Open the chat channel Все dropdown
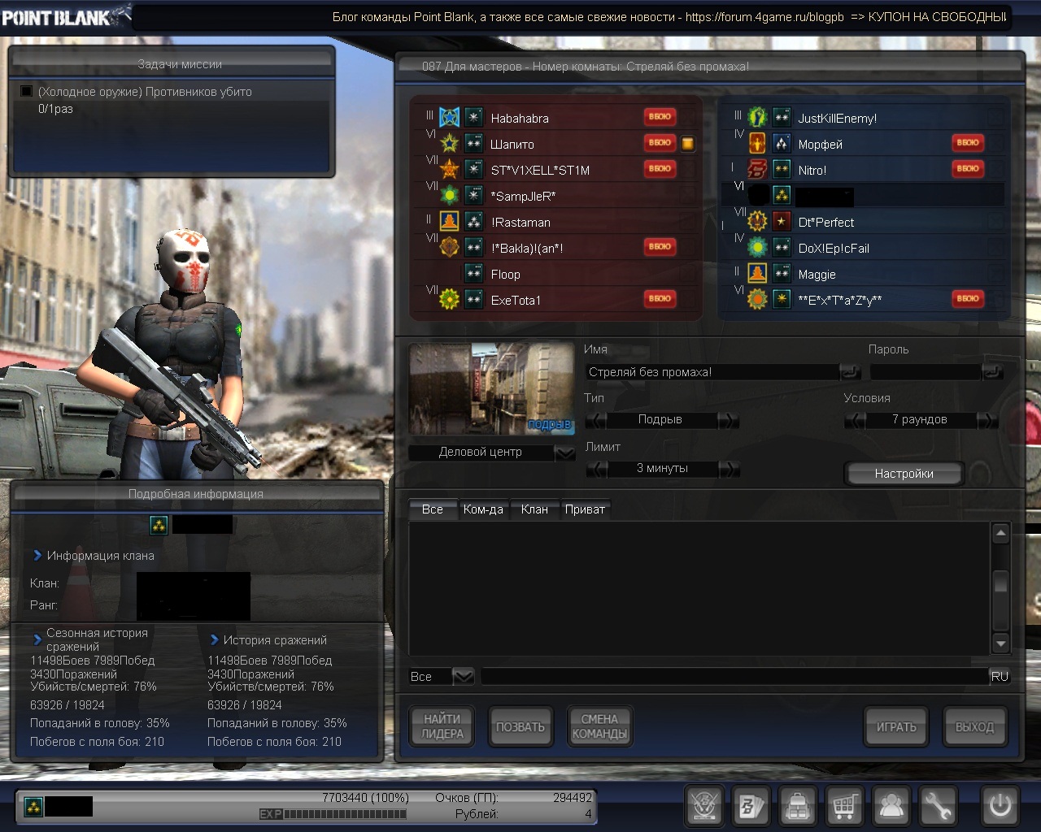Screen dimensions: 1041x832 pyautogui.click(x=463, y=676)
